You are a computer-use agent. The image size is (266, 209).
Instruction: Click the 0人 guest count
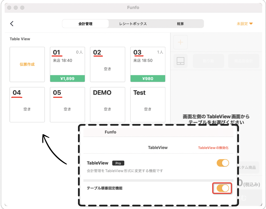click(79, 52)
